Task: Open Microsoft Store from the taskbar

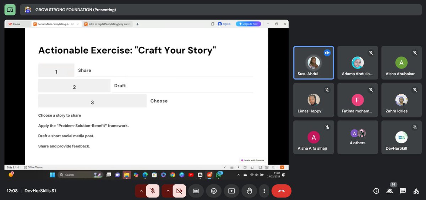Action: [154, 174]
